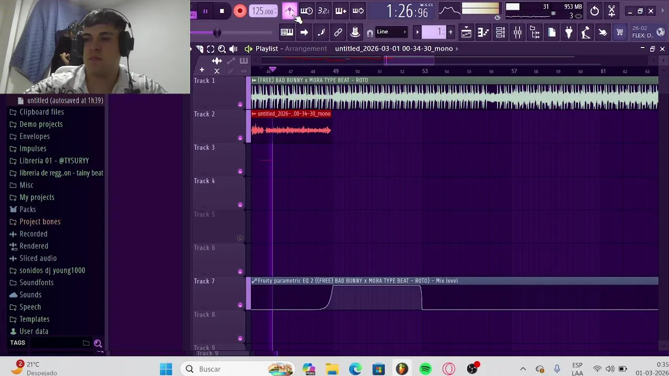Click the Buscar taskbar search box
Screen dimensions: 669x376
(238, 369)
